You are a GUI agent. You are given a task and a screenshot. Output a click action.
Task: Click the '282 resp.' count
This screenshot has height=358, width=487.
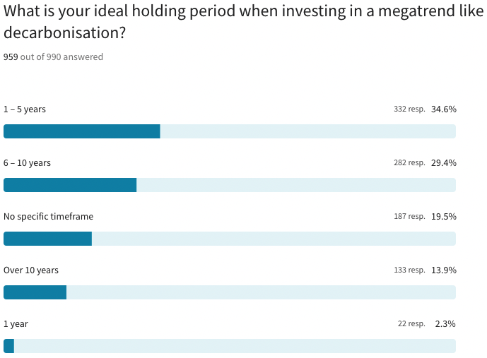click(409, 163)
